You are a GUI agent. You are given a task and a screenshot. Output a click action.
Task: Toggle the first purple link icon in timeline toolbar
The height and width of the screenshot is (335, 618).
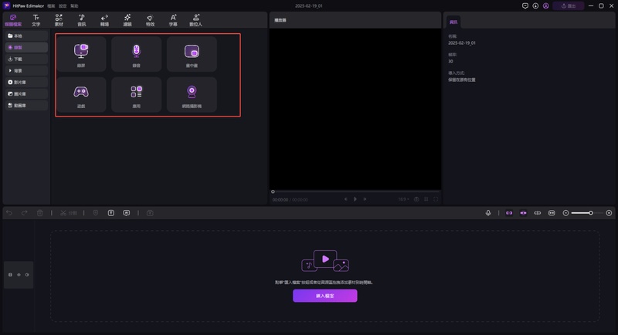tap(509, 213)
